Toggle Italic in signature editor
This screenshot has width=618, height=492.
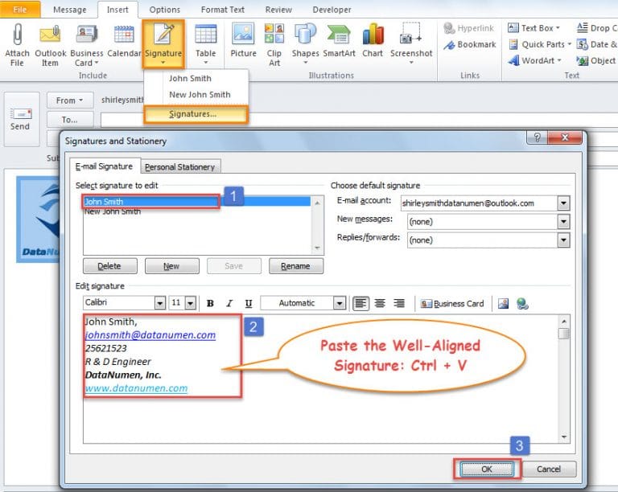click(x=229, y=303)
